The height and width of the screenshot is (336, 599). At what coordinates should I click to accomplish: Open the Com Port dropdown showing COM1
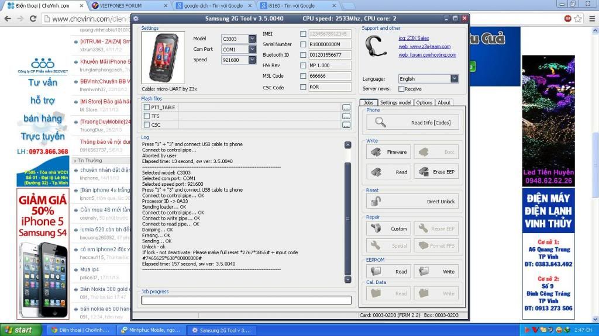(252, 49)
